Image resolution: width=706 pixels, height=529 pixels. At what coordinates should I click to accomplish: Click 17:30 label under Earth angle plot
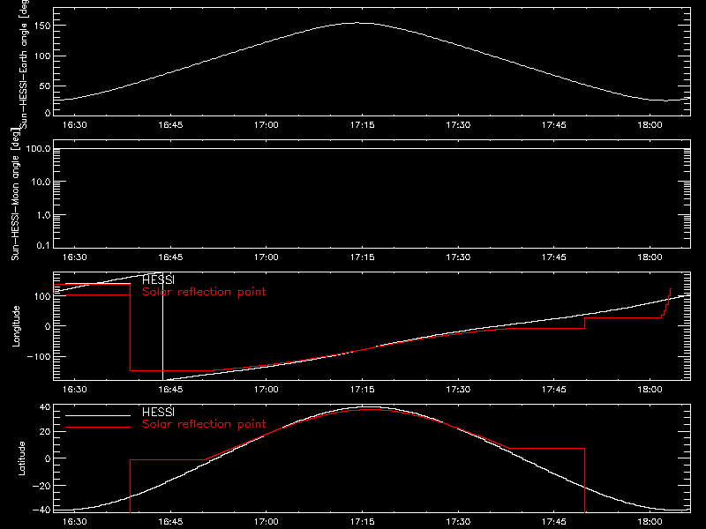[x=458, y=125]
